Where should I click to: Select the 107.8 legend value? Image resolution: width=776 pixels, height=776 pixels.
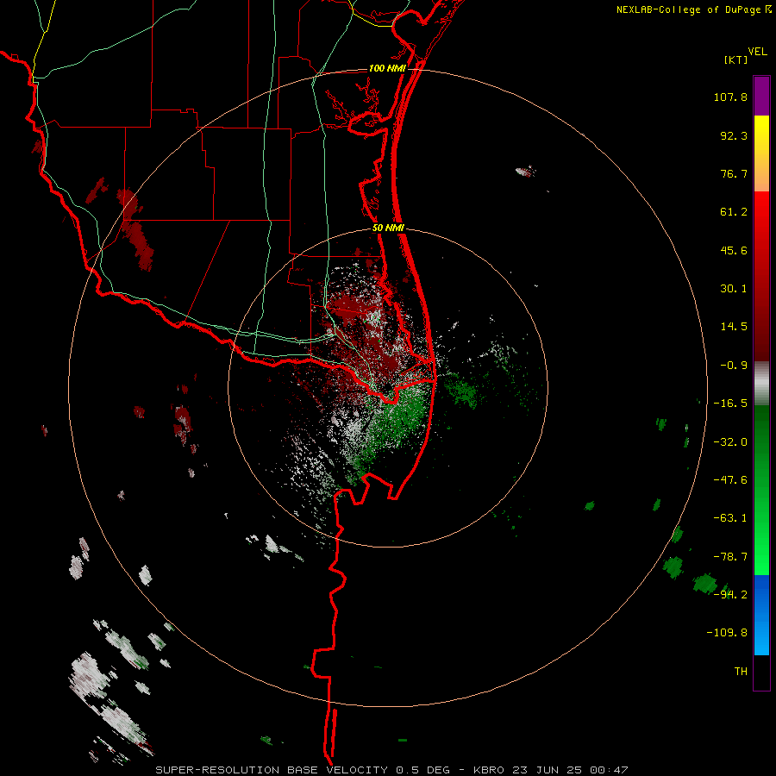click(730, 97)
